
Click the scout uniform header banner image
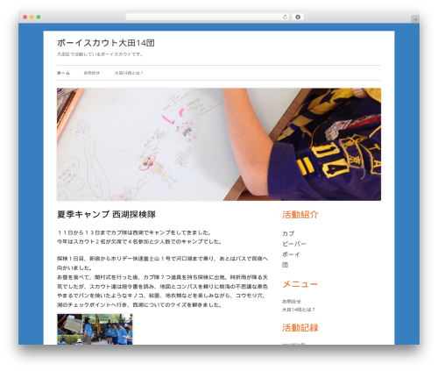219,145
